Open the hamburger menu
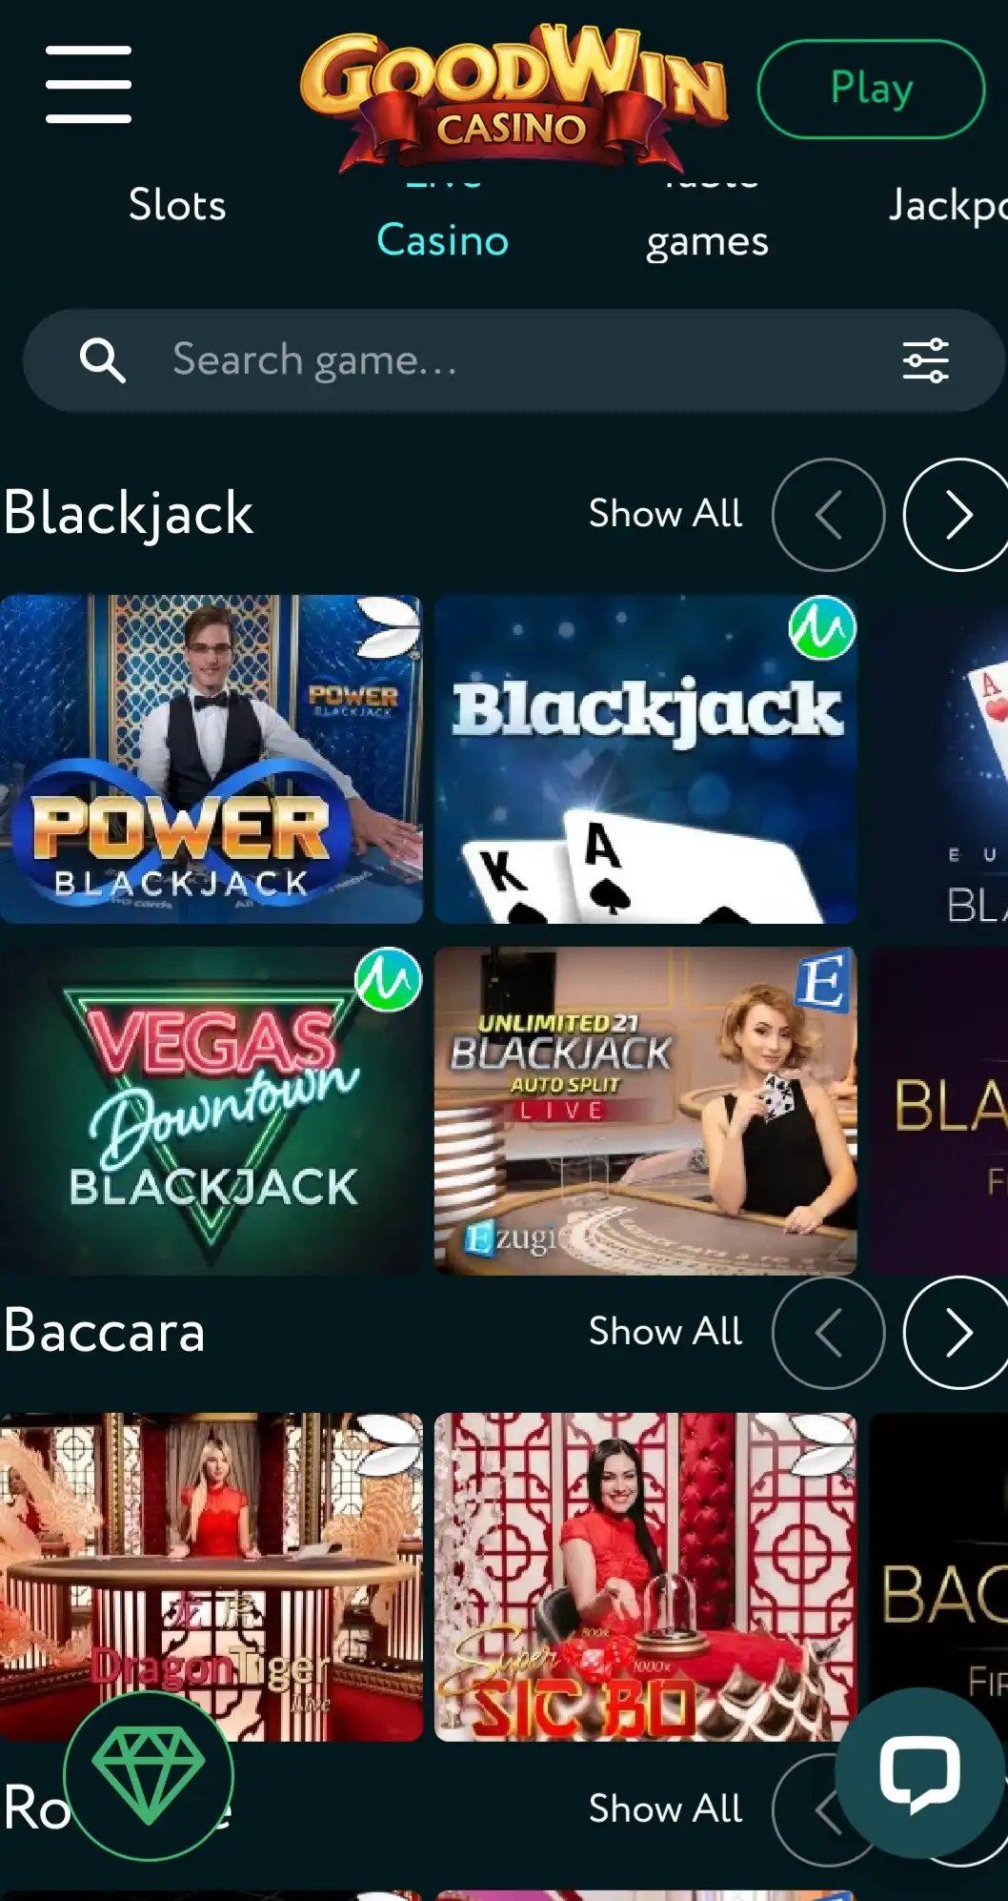This screenshot has height=1901, width=1008. tap(89, 84)
